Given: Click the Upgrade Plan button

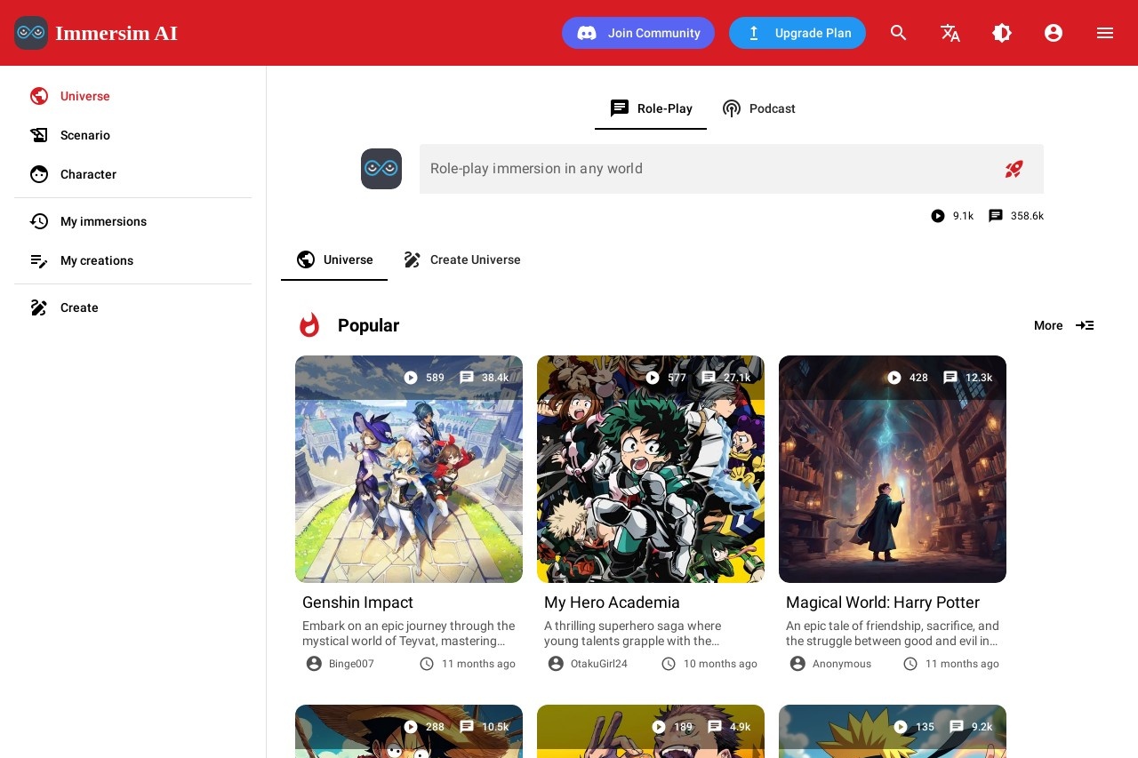Looking at the screenshot, I should pos(797,33).
